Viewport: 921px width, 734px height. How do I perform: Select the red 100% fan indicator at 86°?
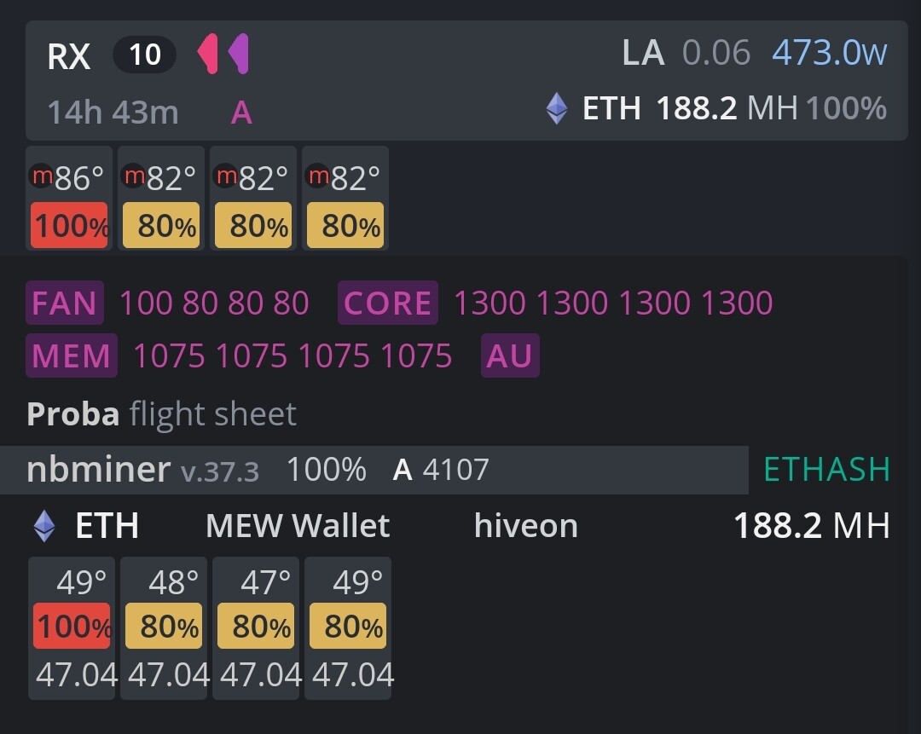point(69,226)
